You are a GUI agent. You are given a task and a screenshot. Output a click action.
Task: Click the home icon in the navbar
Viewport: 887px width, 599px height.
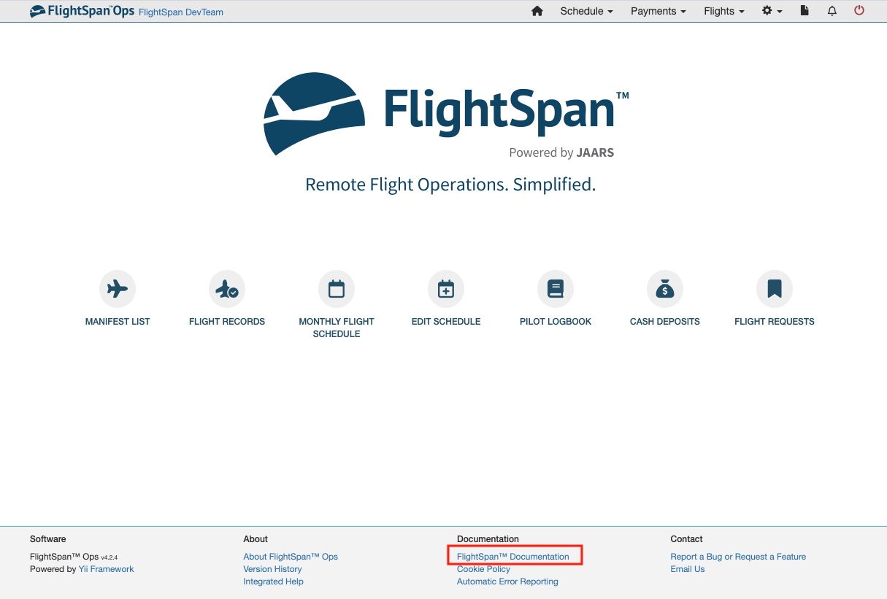537,11
